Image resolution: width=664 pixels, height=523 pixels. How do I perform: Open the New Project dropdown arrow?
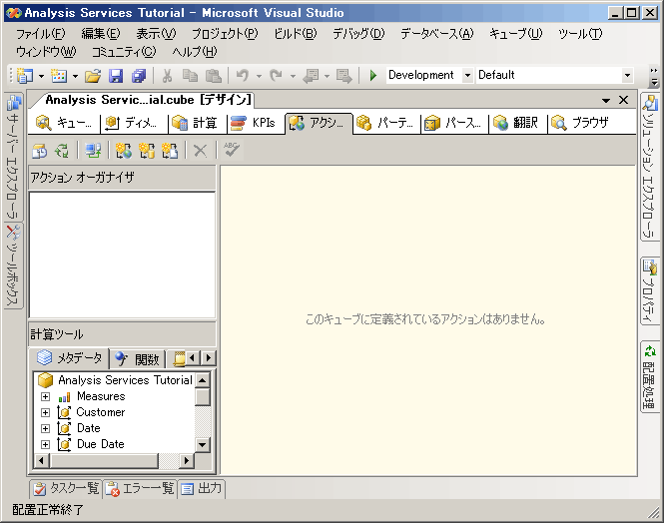41,77
